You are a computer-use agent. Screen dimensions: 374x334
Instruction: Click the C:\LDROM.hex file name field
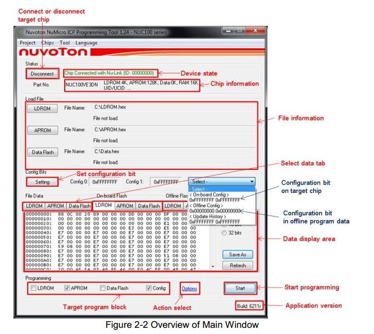pos(174,107)
